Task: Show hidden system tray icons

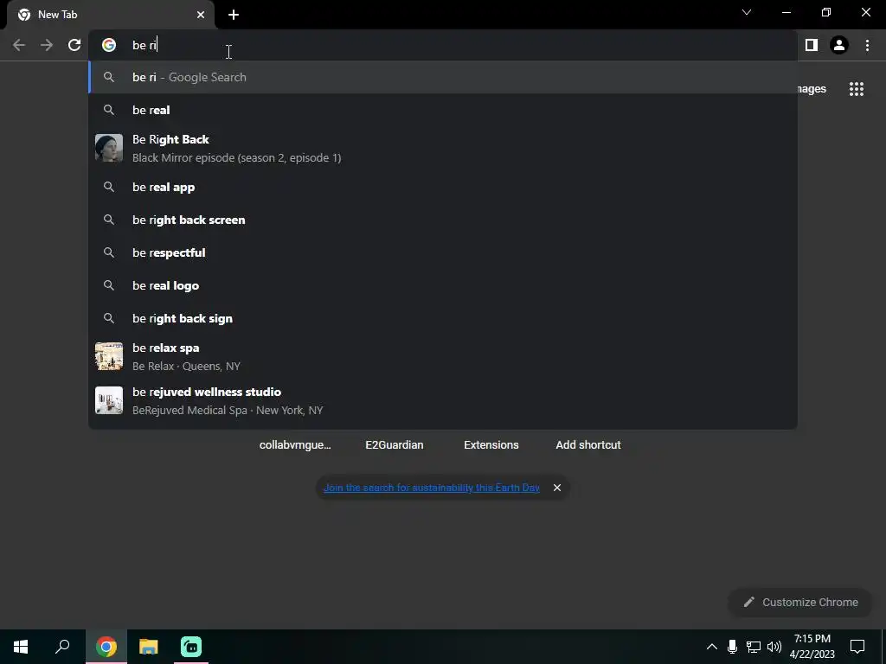Action: (712, 647)
